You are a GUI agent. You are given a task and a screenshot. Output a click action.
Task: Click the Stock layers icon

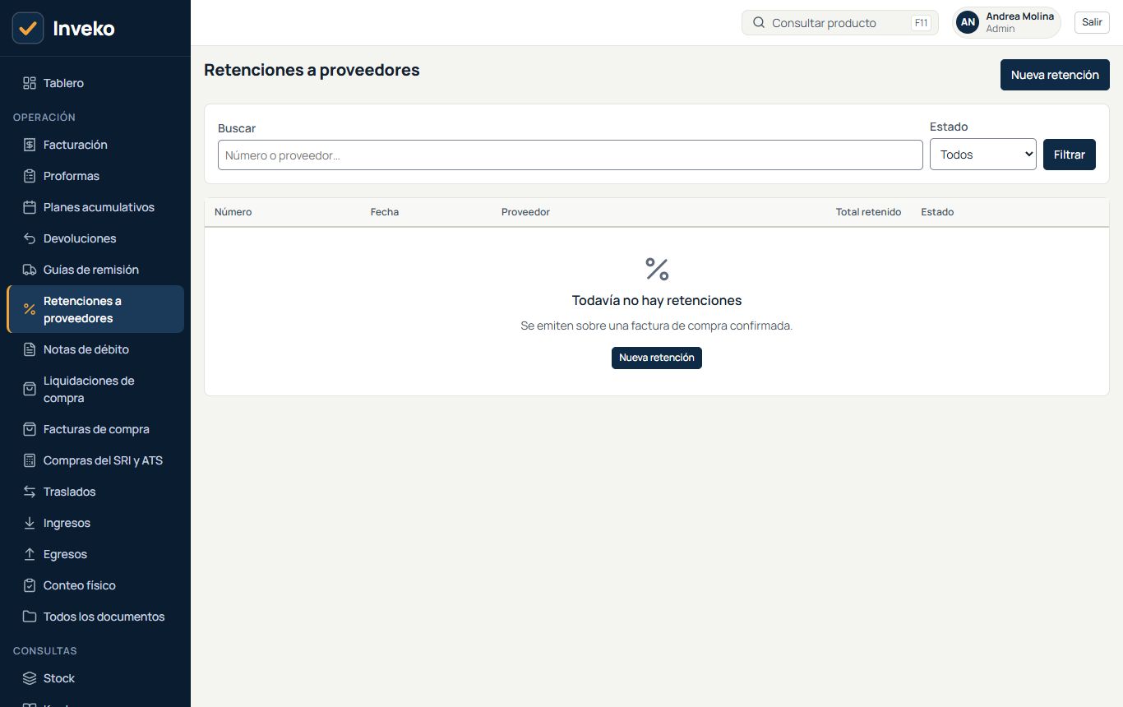[x=30, y=678]
